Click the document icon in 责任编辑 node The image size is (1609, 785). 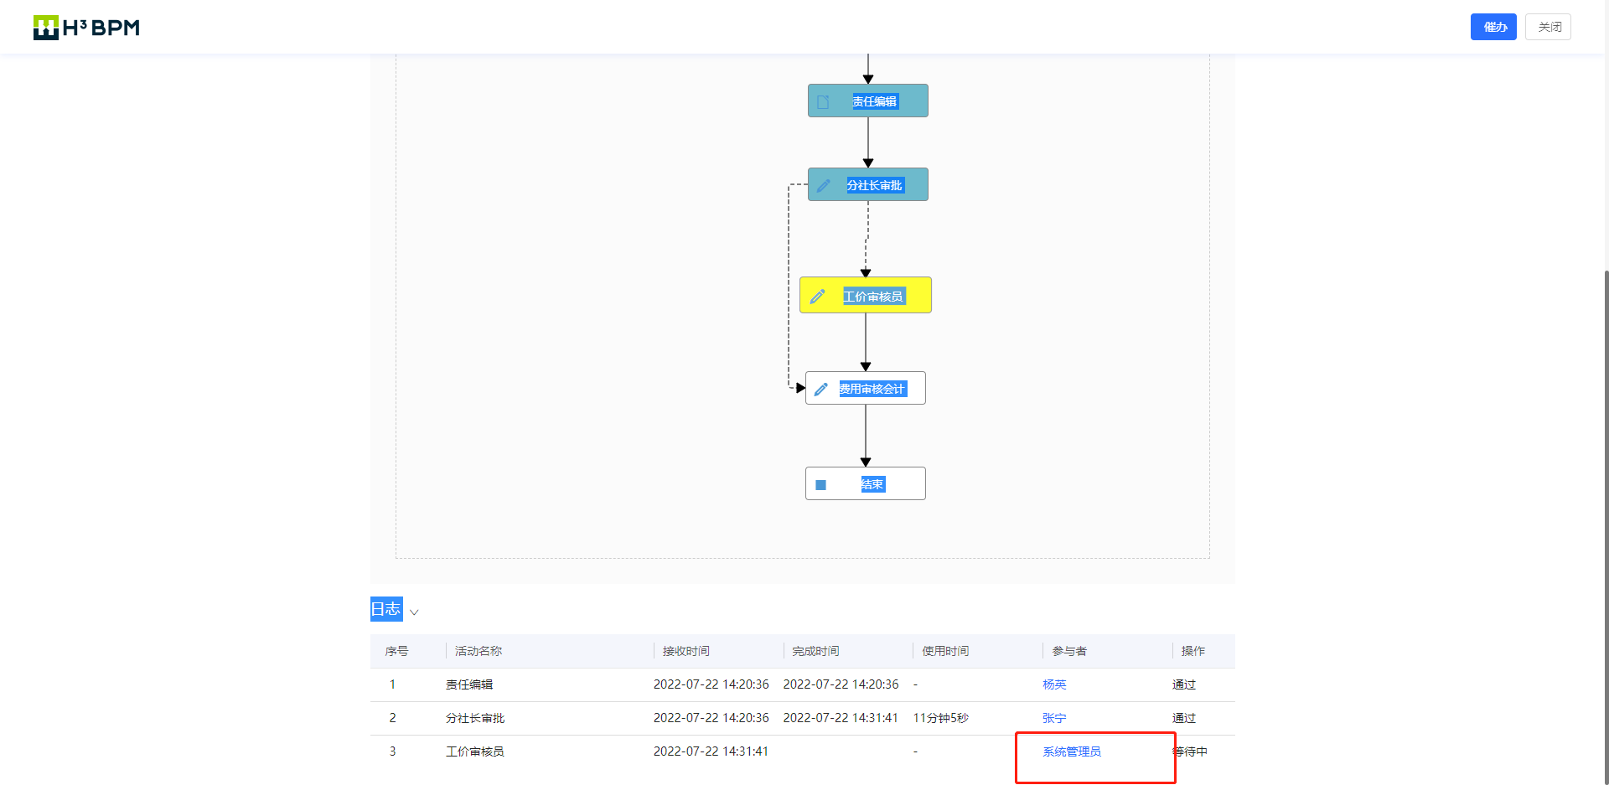(823, 101)
